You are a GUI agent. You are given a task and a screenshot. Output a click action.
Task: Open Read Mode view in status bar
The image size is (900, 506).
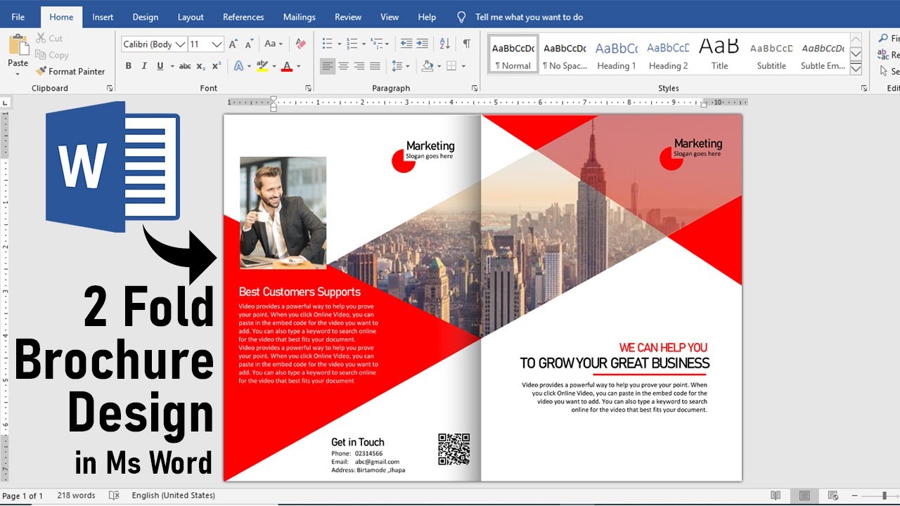[x=776, y=495]
